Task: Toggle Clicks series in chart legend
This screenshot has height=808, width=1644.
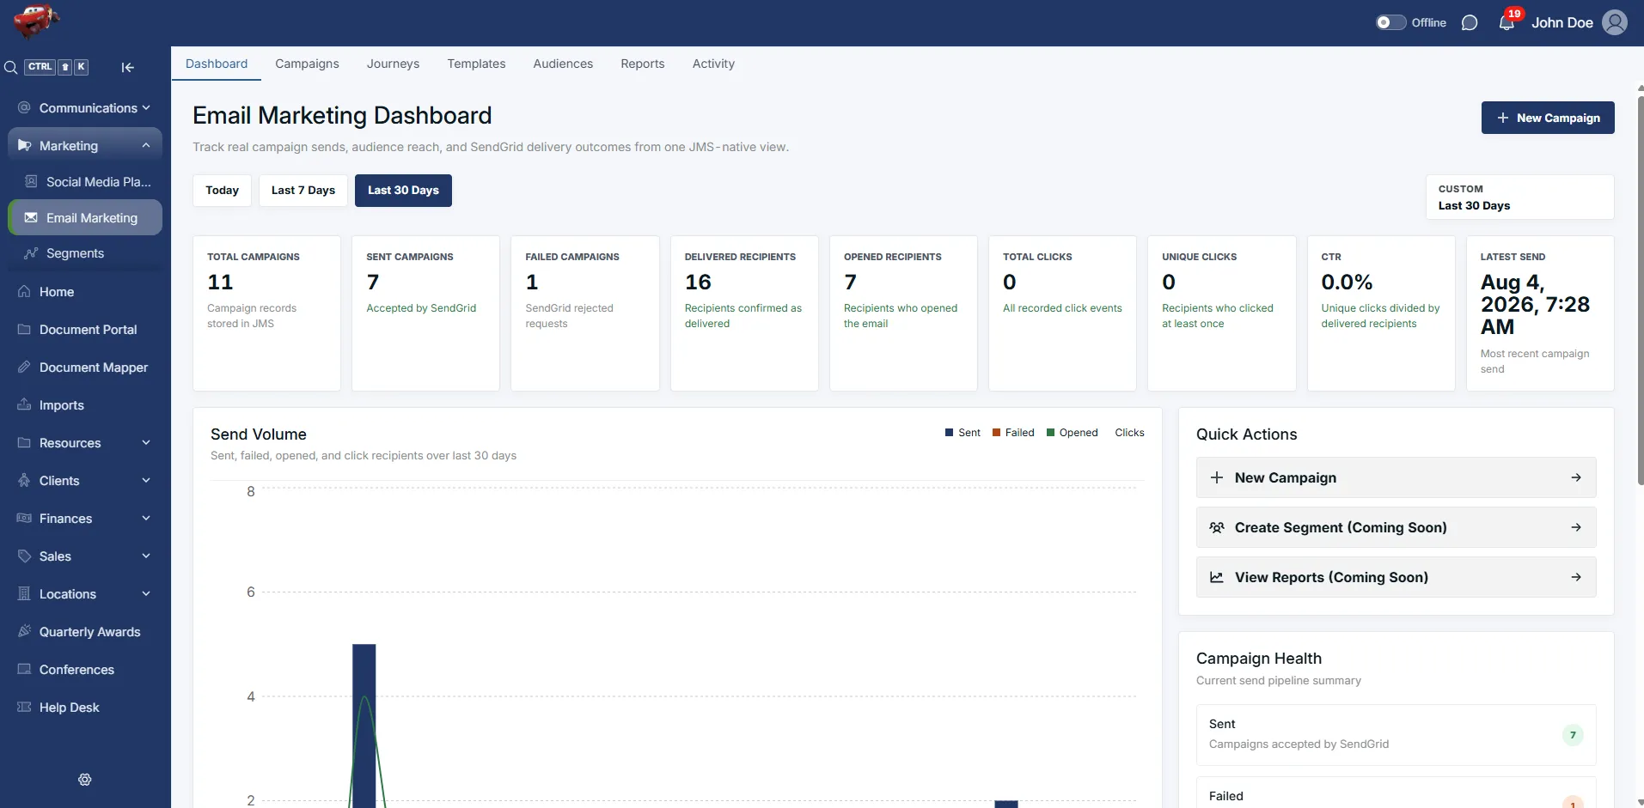Action: pyautogui.click(x=1129, y=433)
